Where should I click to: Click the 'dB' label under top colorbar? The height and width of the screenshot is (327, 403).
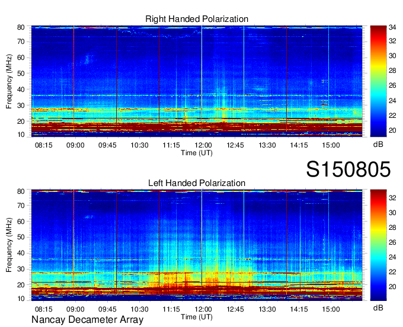pos(378,145)
